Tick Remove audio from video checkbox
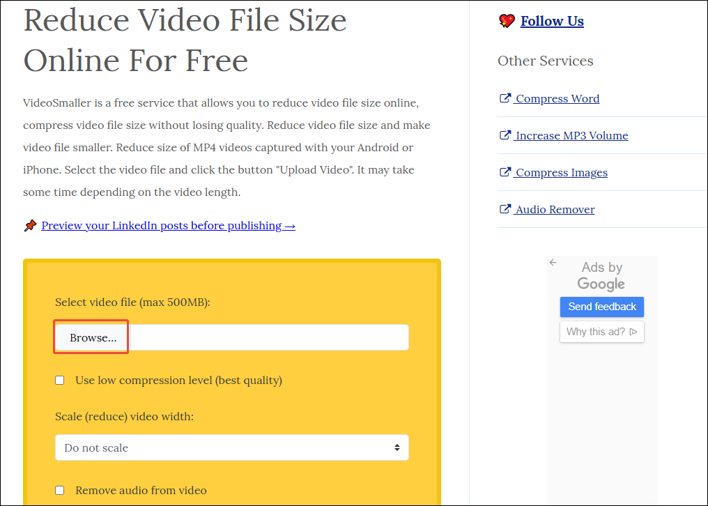 (x=60, y=490)
